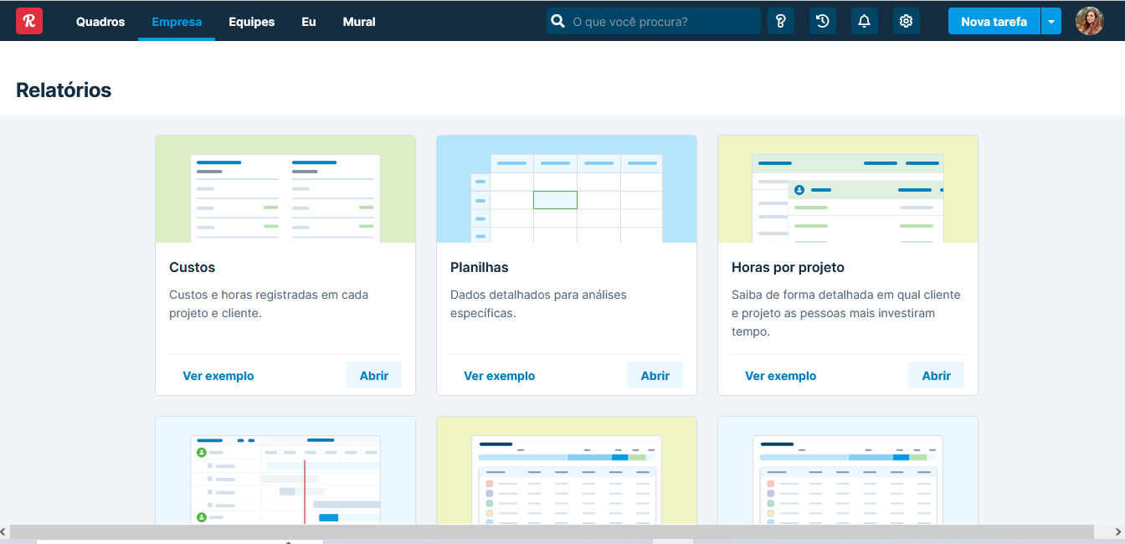
Task: Click Abrir on the Custos card
Action: click(374, 376)
